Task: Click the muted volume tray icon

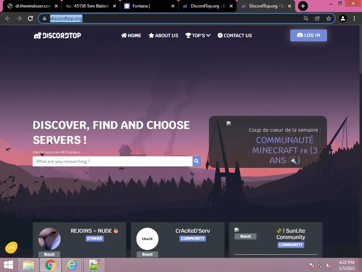Action: [x=329, y=265]
